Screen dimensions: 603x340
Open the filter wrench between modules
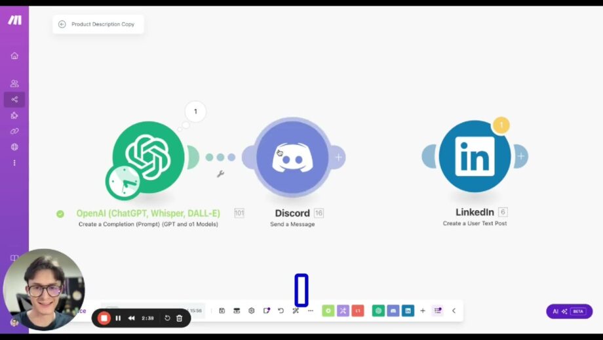220,174
